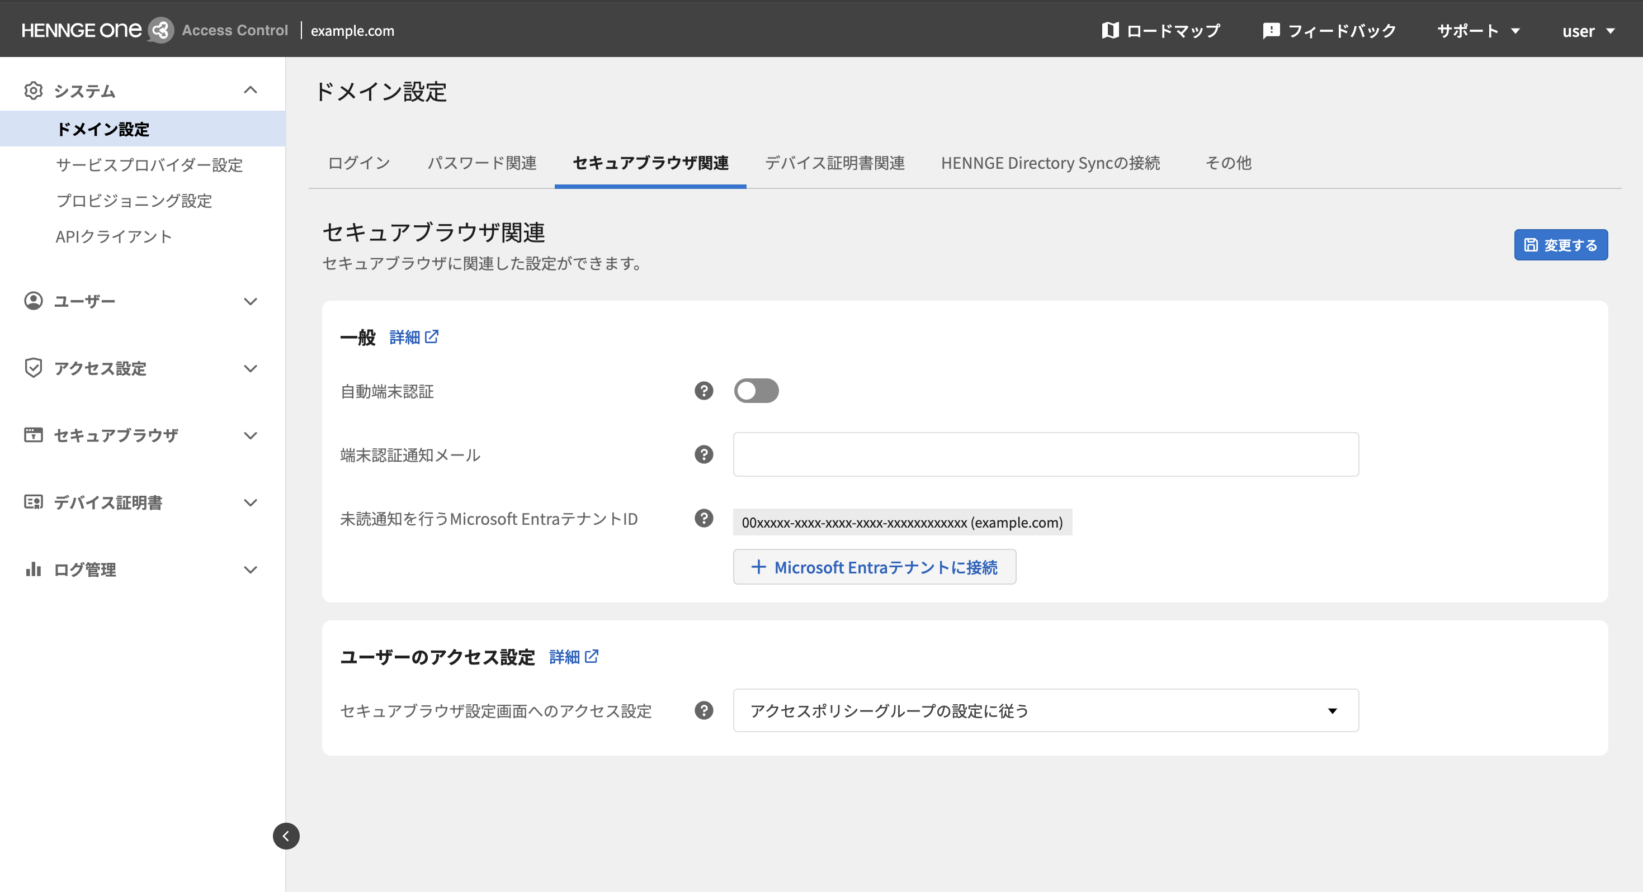Toggle the 自動端末認証 switch

coord(756,391)
